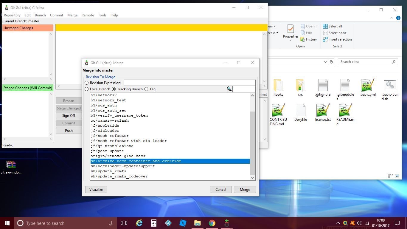This screenshot has height=229, width=407.
Task: Click the Visualize button
Action: (x=96, y=190)
